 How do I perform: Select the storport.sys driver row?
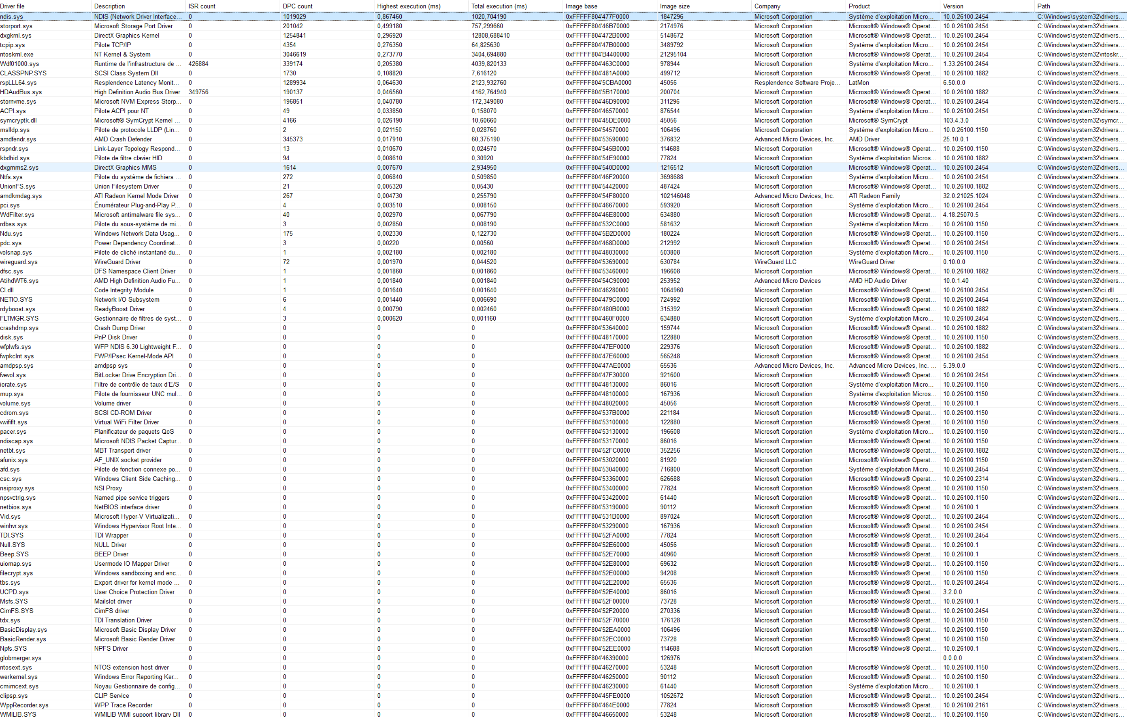point(16,26)
